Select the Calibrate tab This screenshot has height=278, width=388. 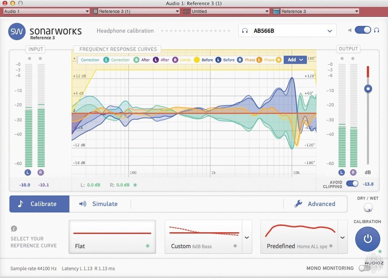pos(39,204)
